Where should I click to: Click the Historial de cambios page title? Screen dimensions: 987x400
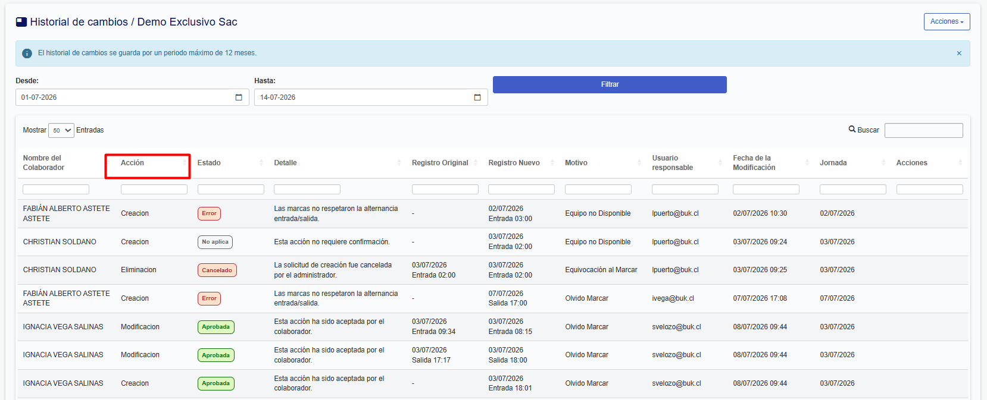[134, 22]
